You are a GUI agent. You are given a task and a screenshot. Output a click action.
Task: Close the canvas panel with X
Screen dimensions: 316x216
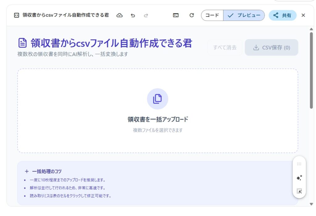303,15
